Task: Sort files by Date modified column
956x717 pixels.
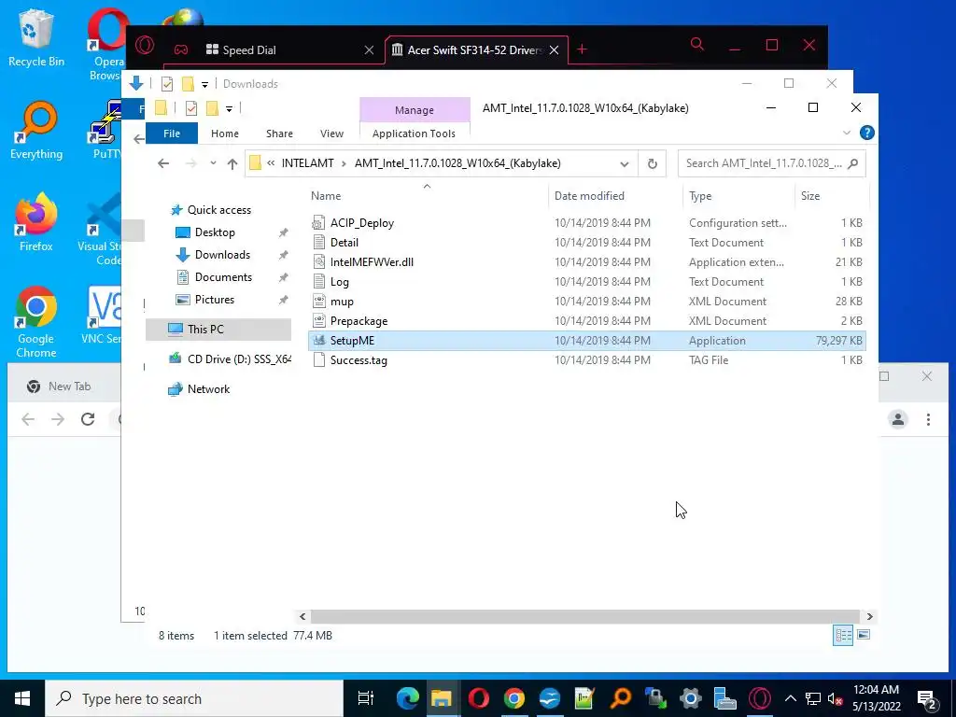Action: 589,196
